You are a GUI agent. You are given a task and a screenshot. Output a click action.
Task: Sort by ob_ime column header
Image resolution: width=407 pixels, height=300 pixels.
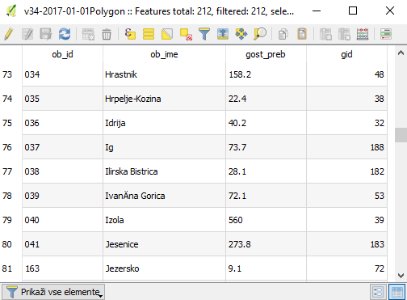[x=164, y=54]
